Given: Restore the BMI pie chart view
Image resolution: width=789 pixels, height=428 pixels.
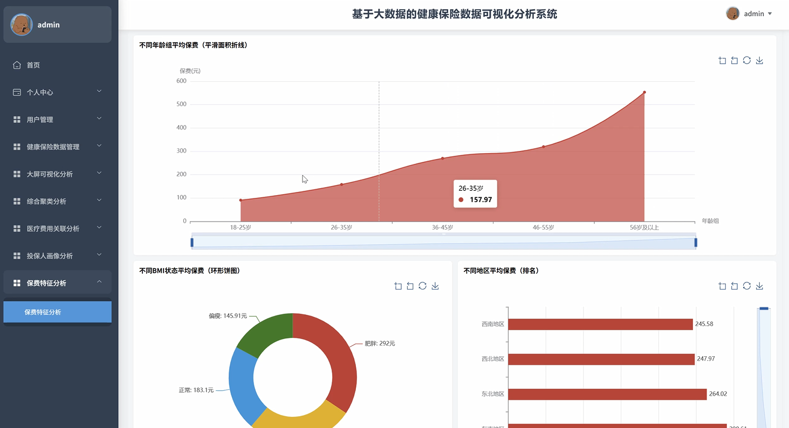Looking at the screenshot, I should pos(423,286).
